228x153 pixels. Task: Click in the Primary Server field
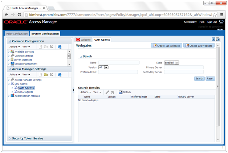[184, 67]
